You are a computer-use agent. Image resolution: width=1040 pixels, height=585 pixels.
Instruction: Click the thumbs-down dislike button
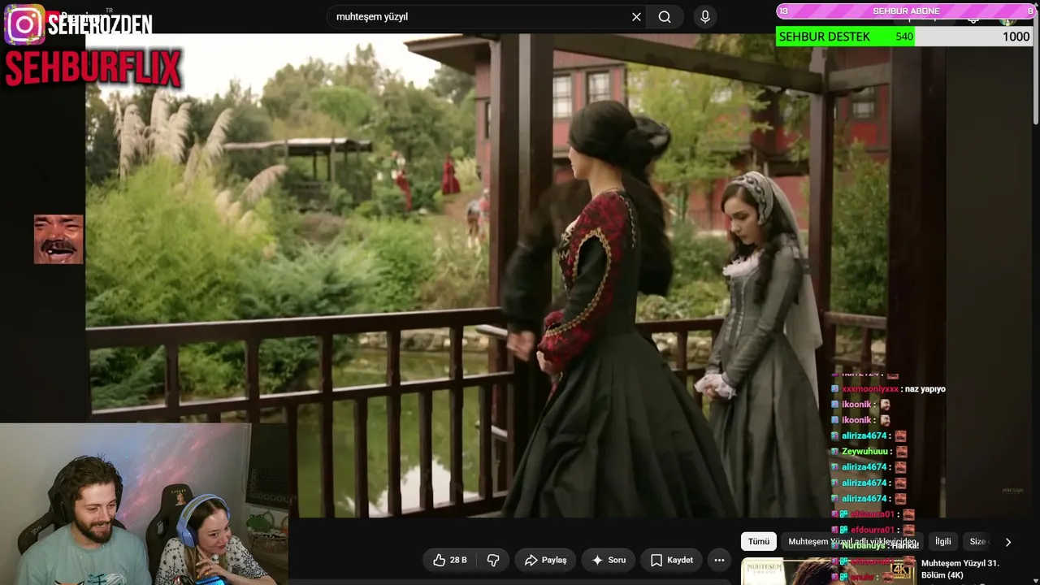[493, 560]
